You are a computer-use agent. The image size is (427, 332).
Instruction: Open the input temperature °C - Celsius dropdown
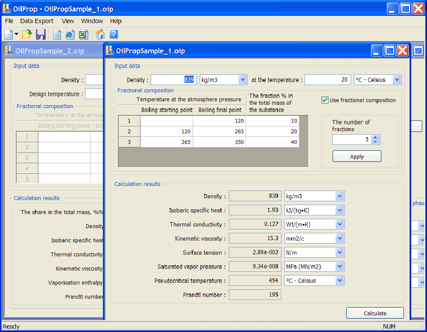tap(397, 80)
